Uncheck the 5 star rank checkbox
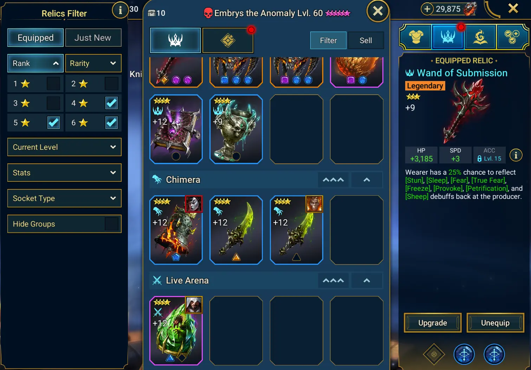 tap(53, 122)
